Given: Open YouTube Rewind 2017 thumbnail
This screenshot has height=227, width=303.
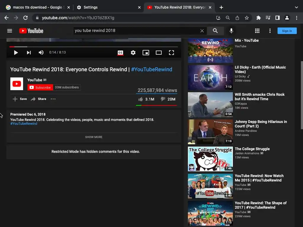Looking at the screenshot, I should coord(210,213).
